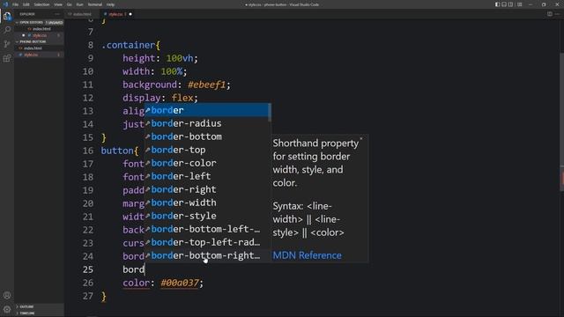Open style.css in PHONE-BUTTON folder
Viewport: 564px width, 317px height.
point(39,55)
